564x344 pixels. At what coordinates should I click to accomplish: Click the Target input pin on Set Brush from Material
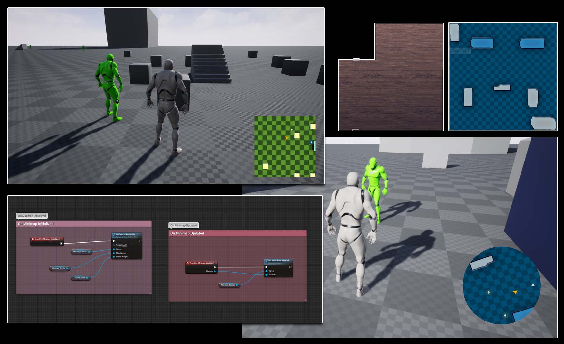click(x=266, y=271)
